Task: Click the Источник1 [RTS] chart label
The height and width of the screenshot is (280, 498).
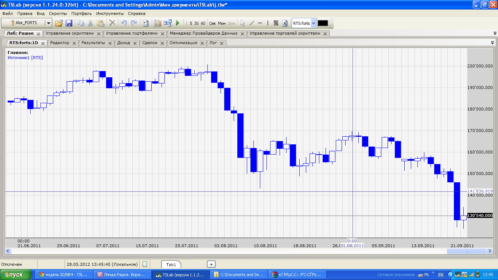Action: 25,58
